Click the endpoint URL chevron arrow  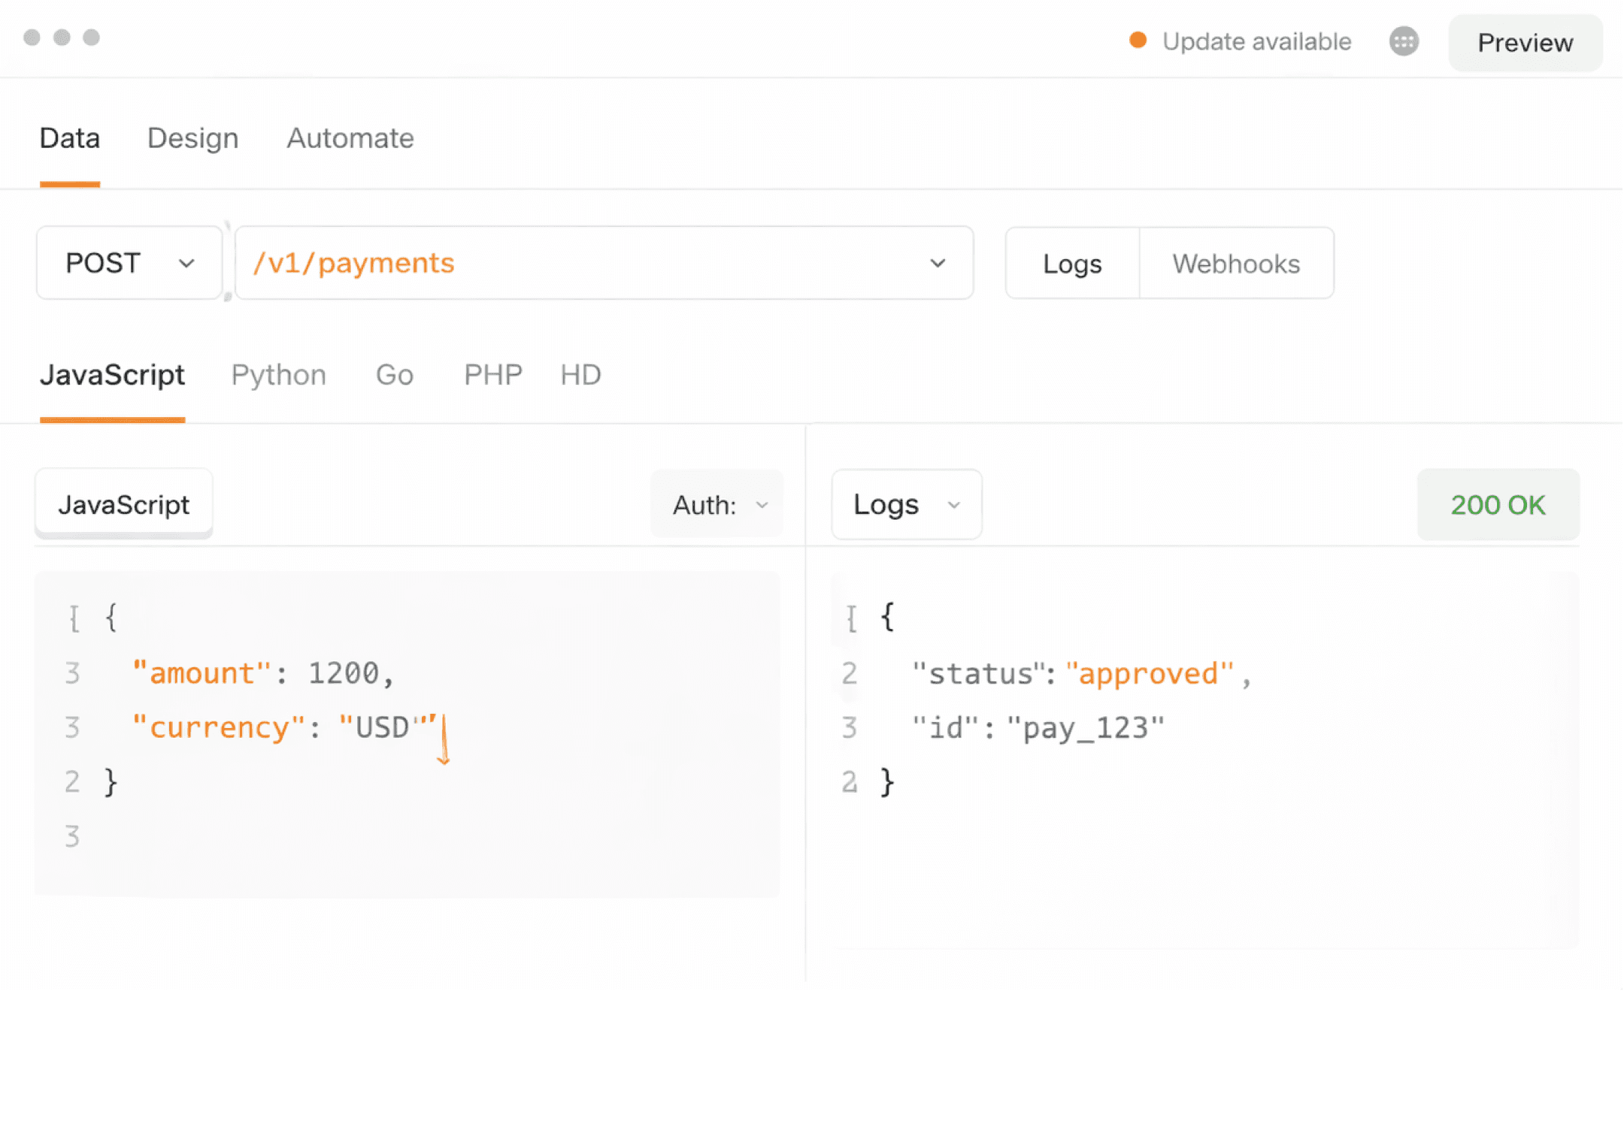pos(937,264)
